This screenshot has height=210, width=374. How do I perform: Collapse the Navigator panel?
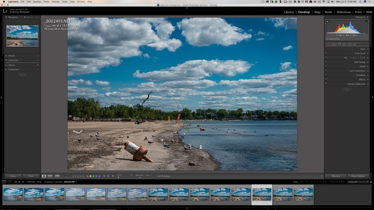[x=6, y=17]
